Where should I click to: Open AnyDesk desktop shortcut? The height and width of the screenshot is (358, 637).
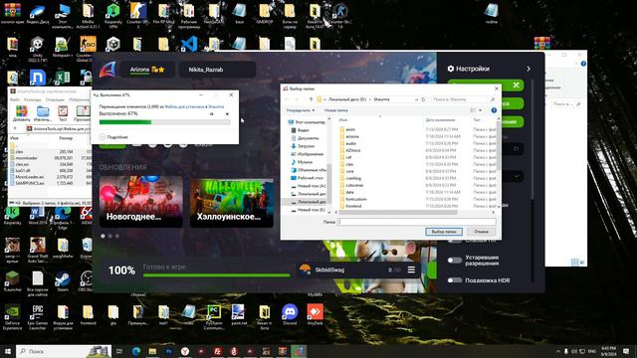tap(316, 314)
